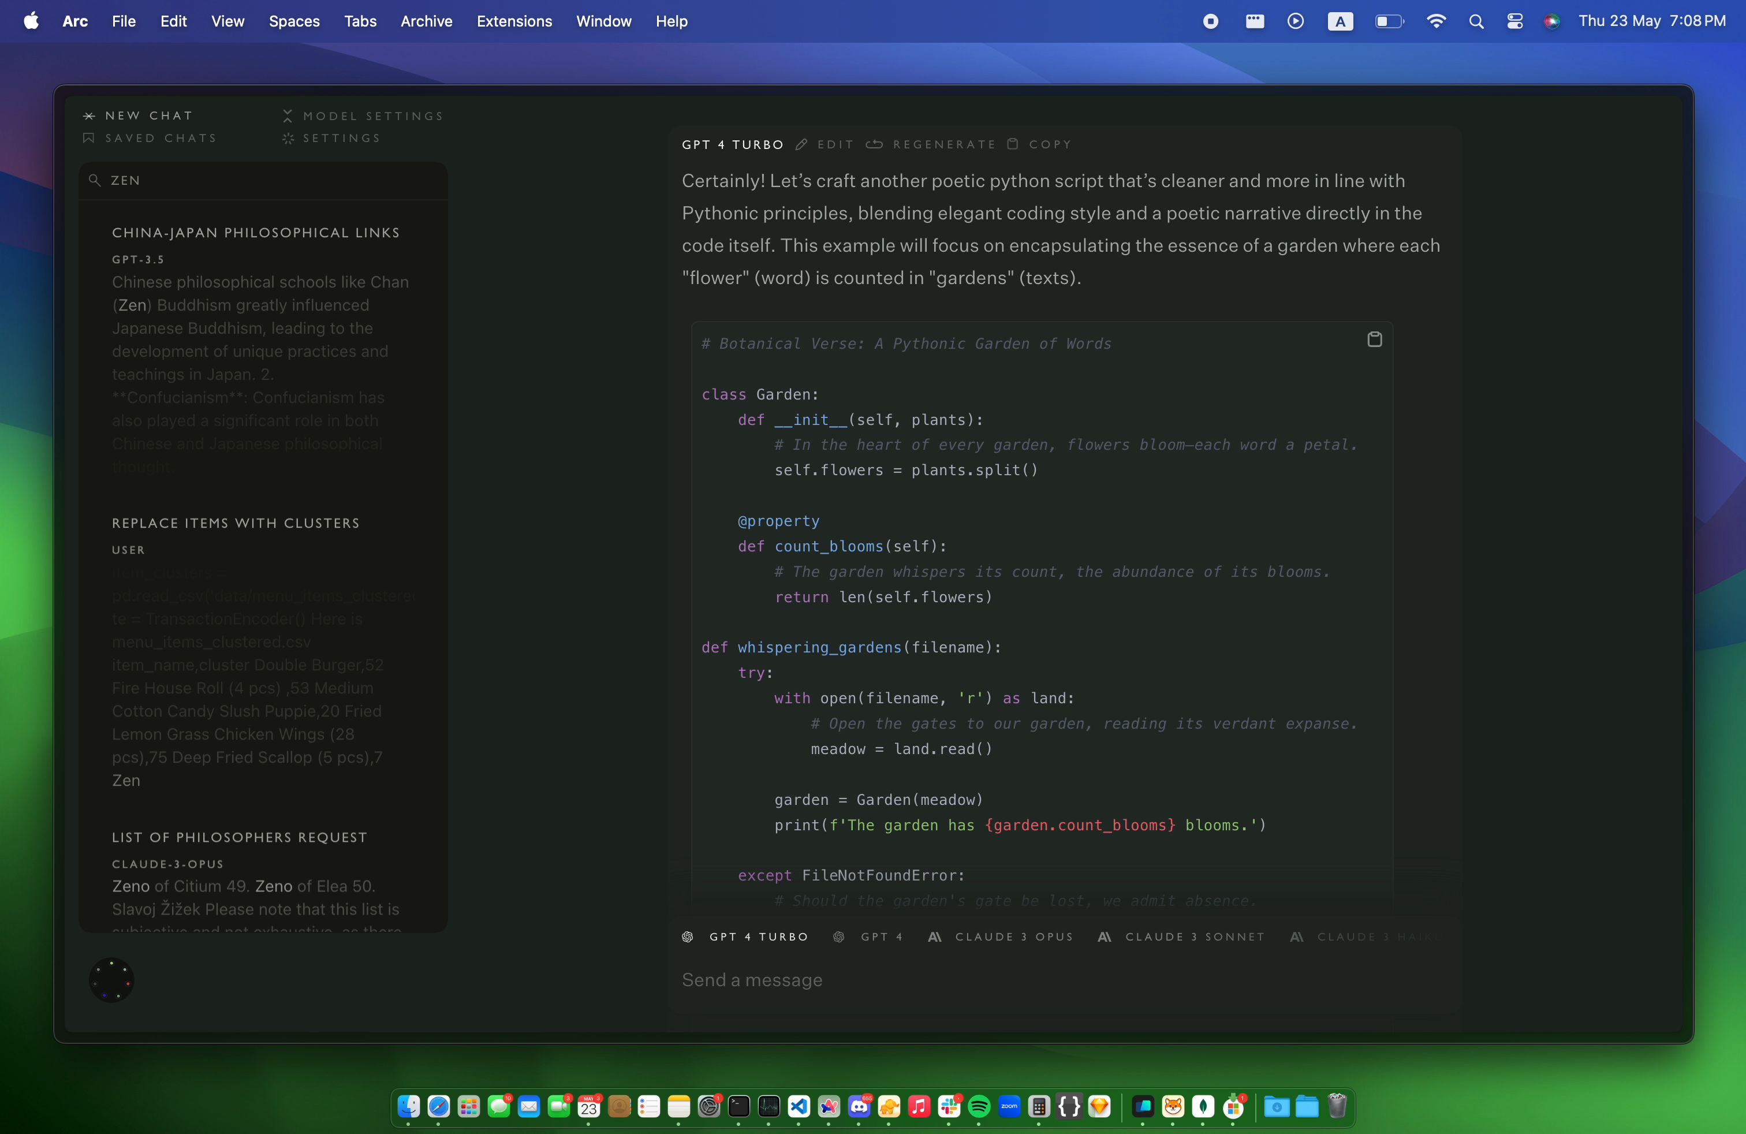Open macOS Control Center in menu bar
Screen dimensions: 1746x1134
pos(1514,21)
